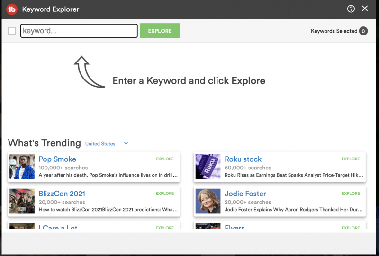Image resolution: width=379 pixels, height=256 pixels.
Task: Open the United States country dropdown
Action: [x=100, y=144]
